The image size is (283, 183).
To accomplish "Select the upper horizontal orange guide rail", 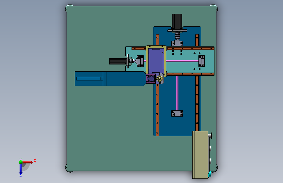I will coord(190,49).
